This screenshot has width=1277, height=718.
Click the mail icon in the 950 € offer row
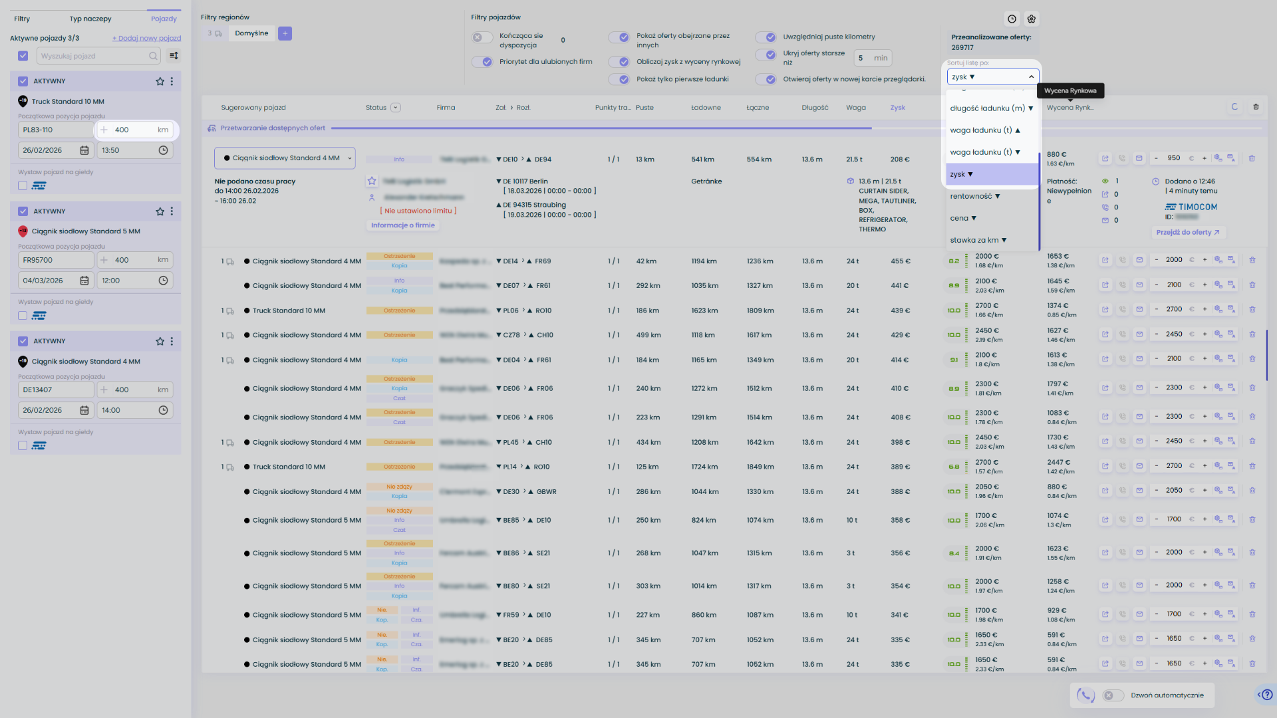(x=1139, y=158)
